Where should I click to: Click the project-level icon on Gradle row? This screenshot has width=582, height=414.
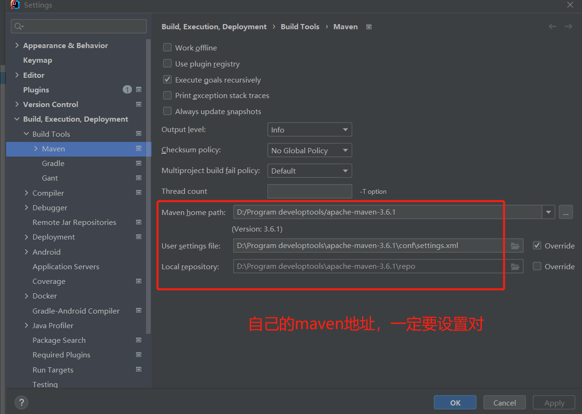138,163
